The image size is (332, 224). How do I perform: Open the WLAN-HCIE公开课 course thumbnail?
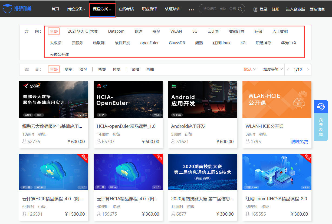click(x=277, y=99)
